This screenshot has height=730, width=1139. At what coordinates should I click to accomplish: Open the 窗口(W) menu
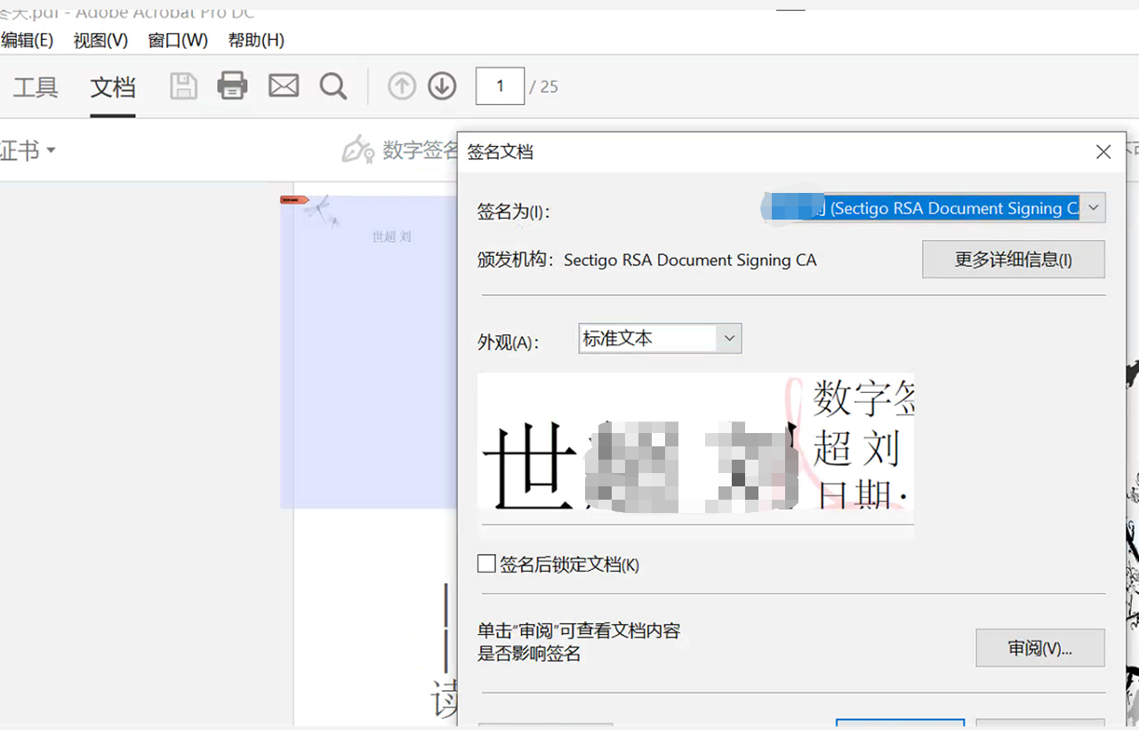pyautogui.click(x=178, y=40)
